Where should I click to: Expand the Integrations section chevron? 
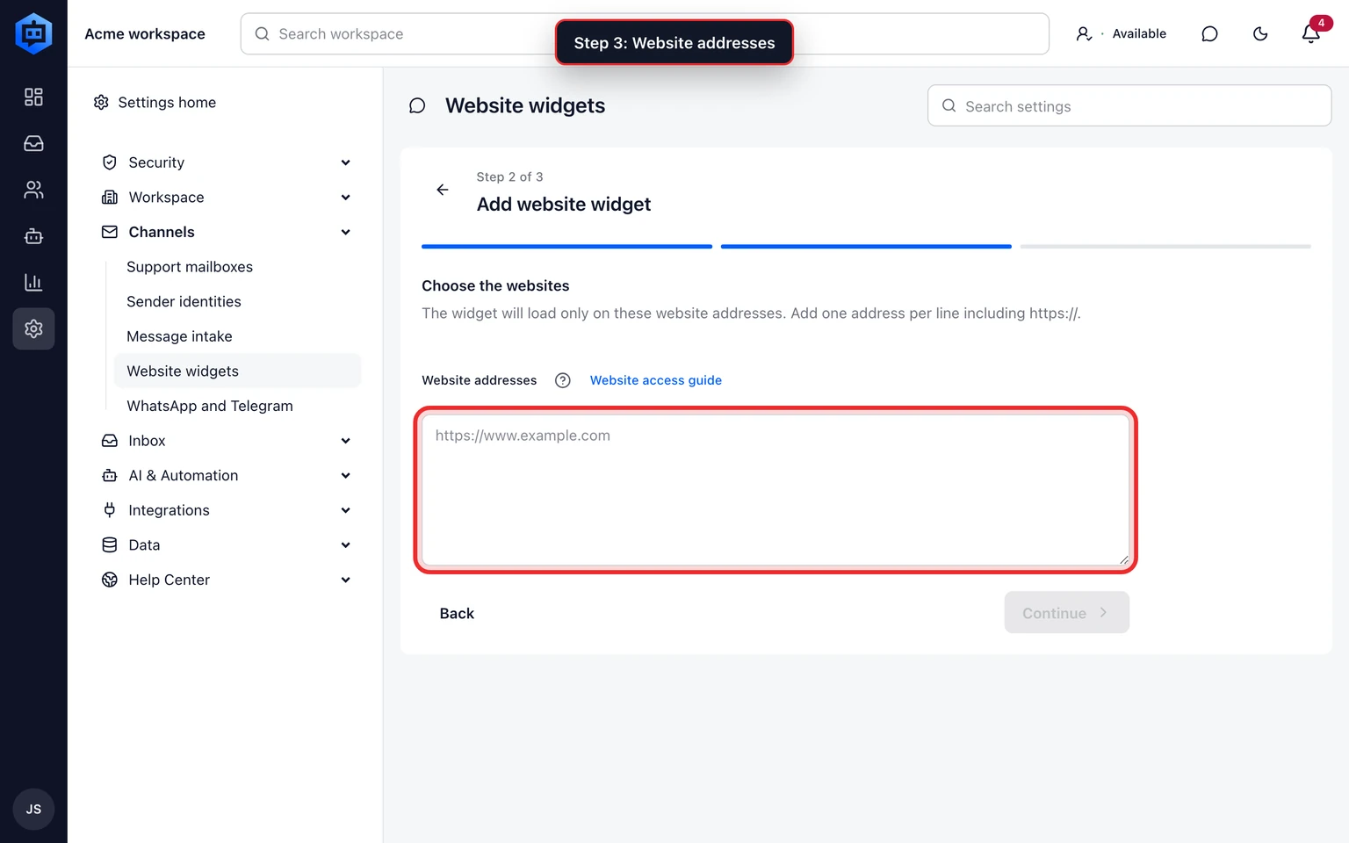[x=346, y=510]
